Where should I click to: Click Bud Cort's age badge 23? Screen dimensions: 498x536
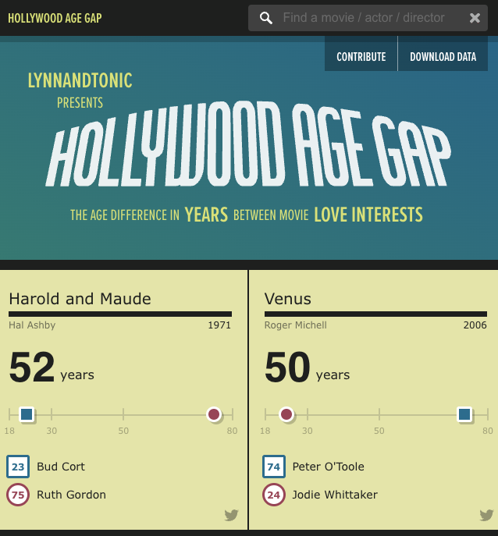[18, 467]
